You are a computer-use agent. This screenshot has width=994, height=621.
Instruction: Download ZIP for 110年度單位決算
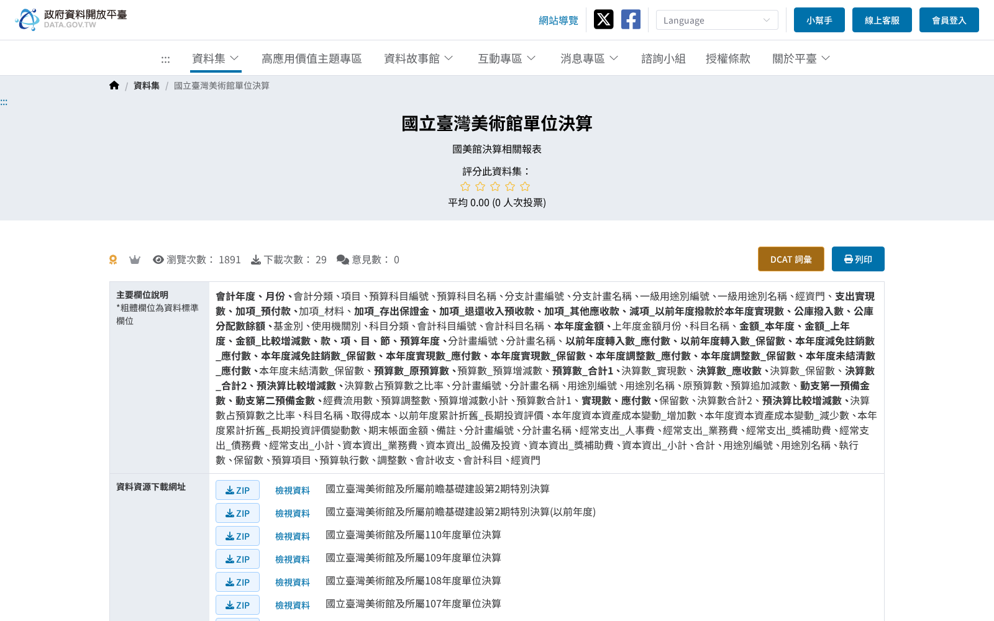[x=237, y=536]
